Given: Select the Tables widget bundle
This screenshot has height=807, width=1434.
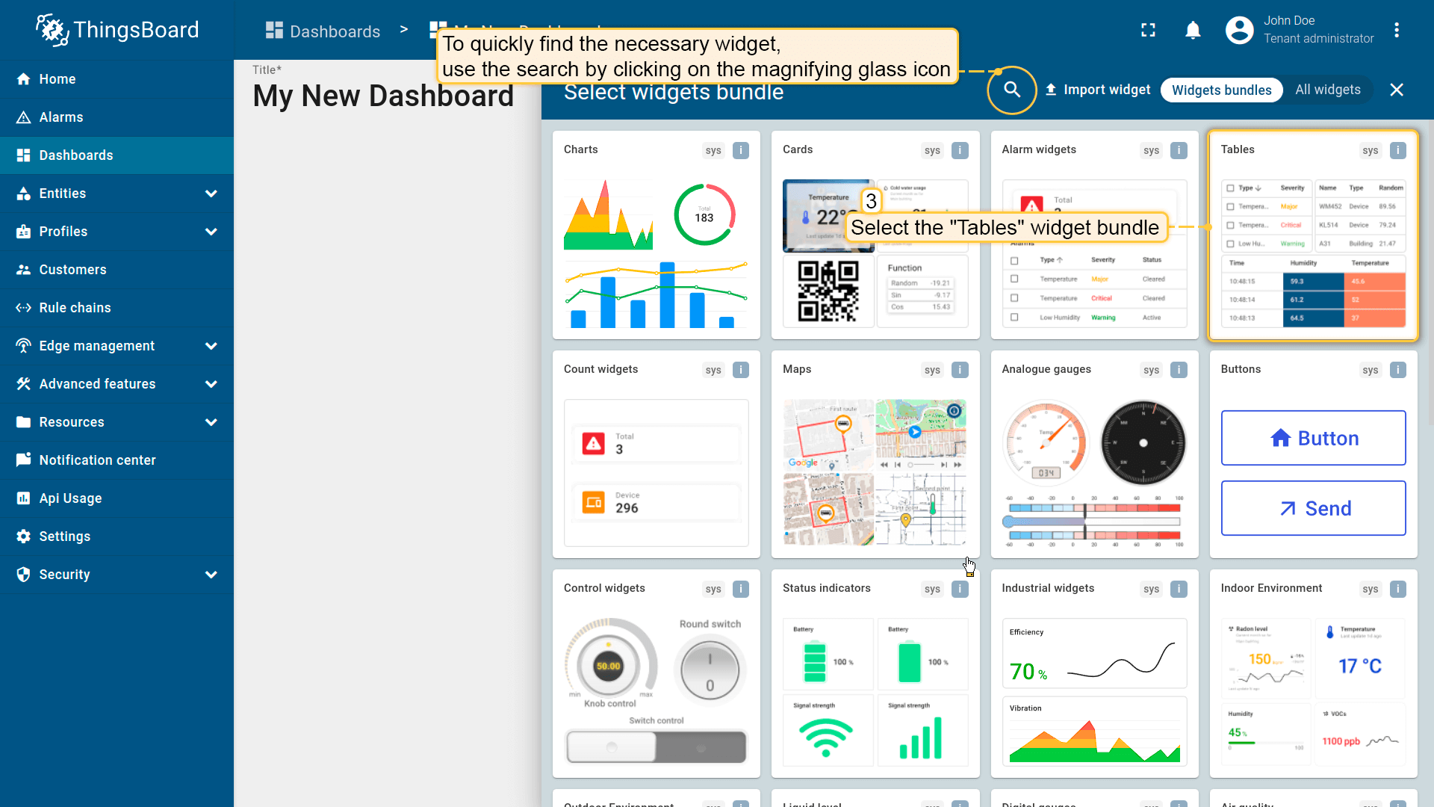Looking at the screenshot, I should tap(1313, 235).
